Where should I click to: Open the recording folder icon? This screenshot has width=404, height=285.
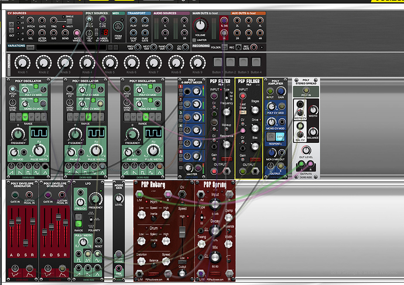[x=225, y=47]
